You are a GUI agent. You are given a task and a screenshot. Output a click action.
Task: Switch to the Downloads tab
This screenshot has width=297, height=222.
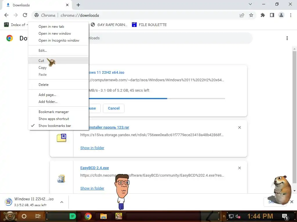pos(37,5)
